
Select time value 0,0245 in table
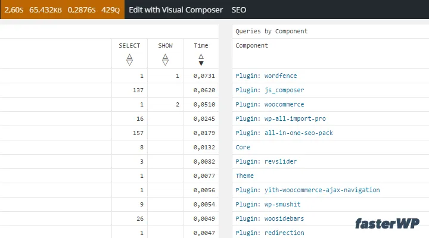pyautogui.click(x=204, y=119)
